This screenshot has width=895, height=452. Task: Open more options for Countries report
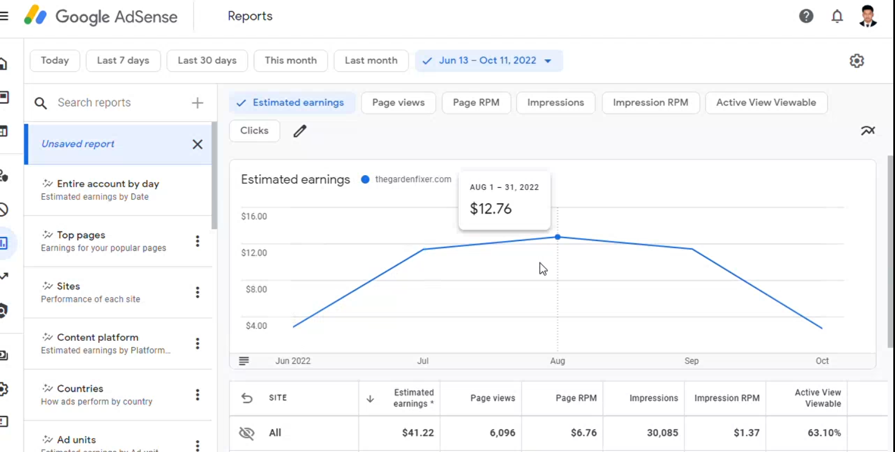tap(197, 394)
